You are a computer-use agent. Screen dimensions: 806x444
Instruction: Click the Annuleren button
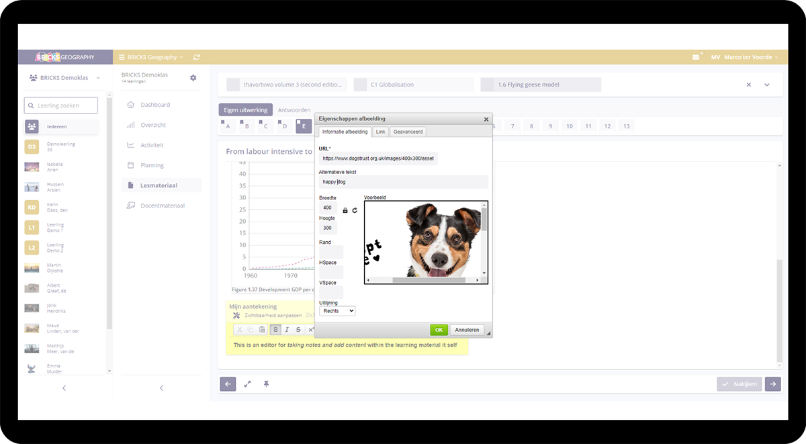[467, 330]
